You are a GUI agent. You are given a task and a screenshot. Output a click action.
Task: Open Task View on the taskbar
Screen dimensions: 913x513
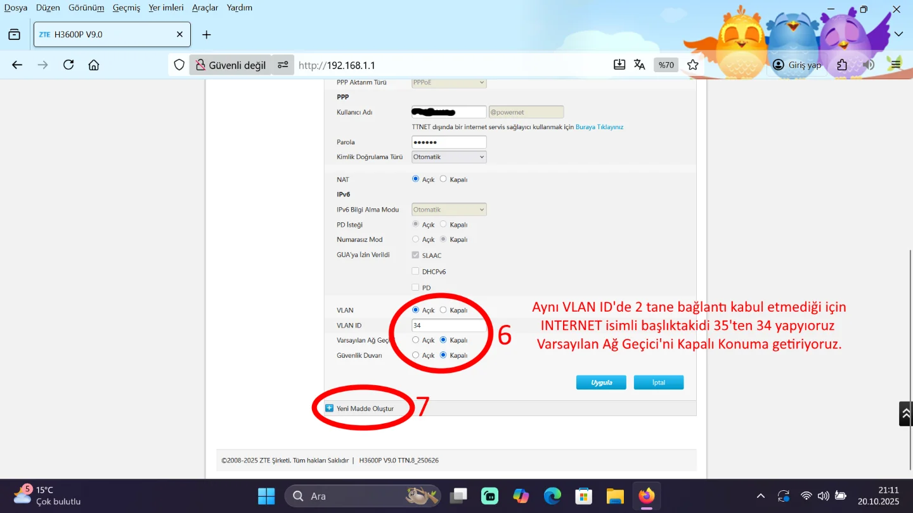coord(458,496)
